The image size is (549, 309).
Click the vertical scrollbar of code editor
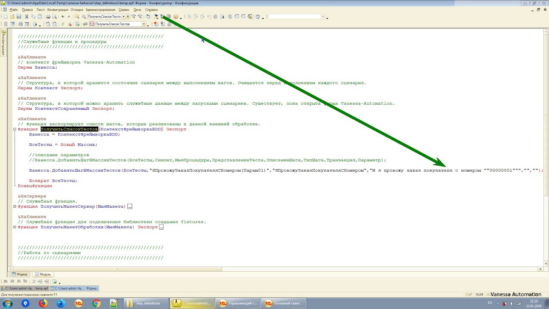click(x=546, y=148)
